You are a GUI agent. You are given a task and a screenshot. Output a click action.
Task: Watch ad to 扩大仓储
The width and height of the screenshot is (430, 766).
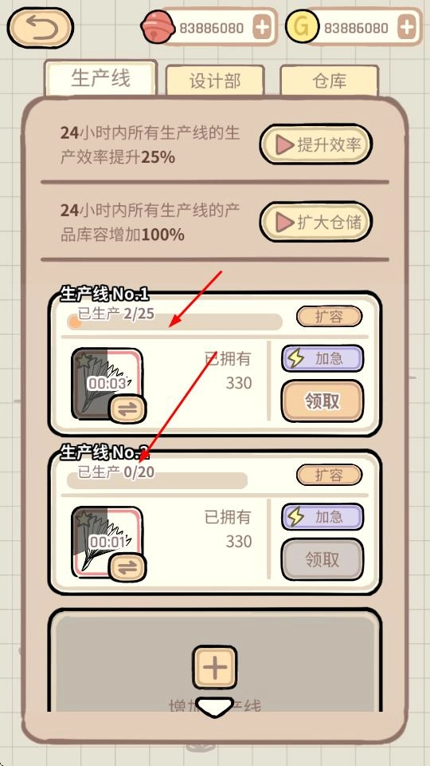316,223
